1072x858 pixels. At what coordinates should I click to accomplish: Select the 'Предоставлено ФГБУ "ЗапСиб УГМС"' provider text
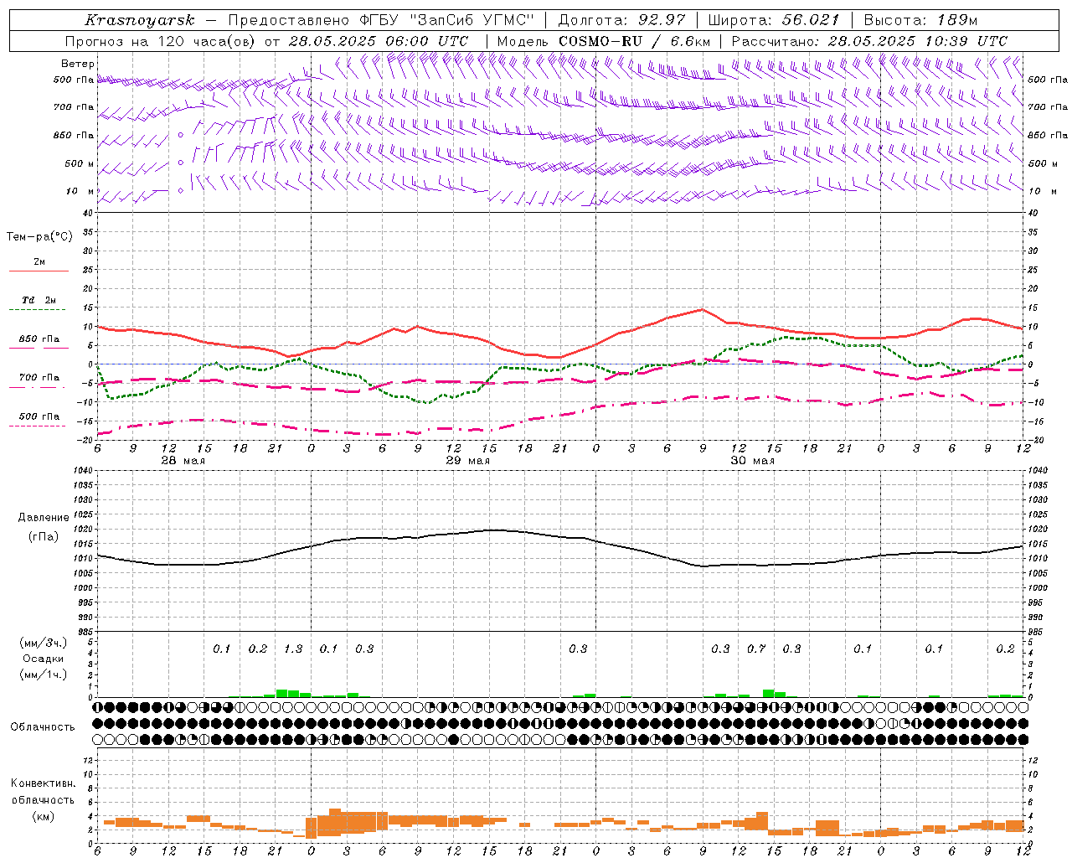381,20
